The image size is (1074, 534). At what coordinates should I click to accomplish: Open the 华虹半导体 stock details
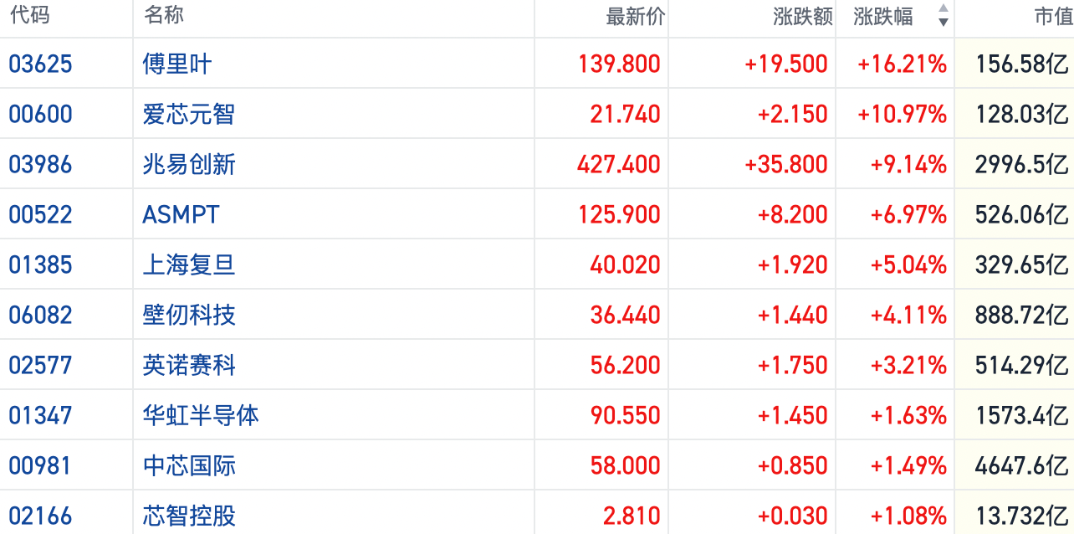click(x=201, y=415)
